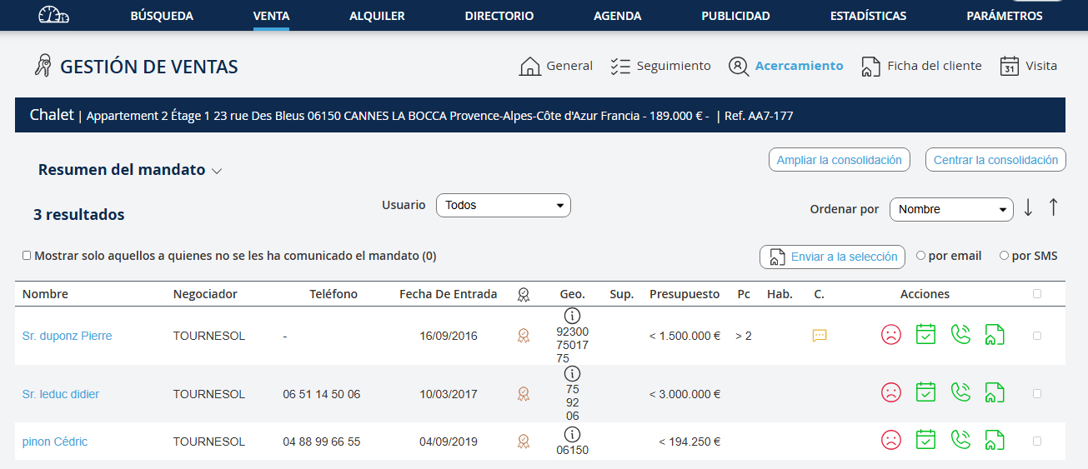1088x469 pixels.
Task: Select the 'por email' radio option
Action: (920, 256)
